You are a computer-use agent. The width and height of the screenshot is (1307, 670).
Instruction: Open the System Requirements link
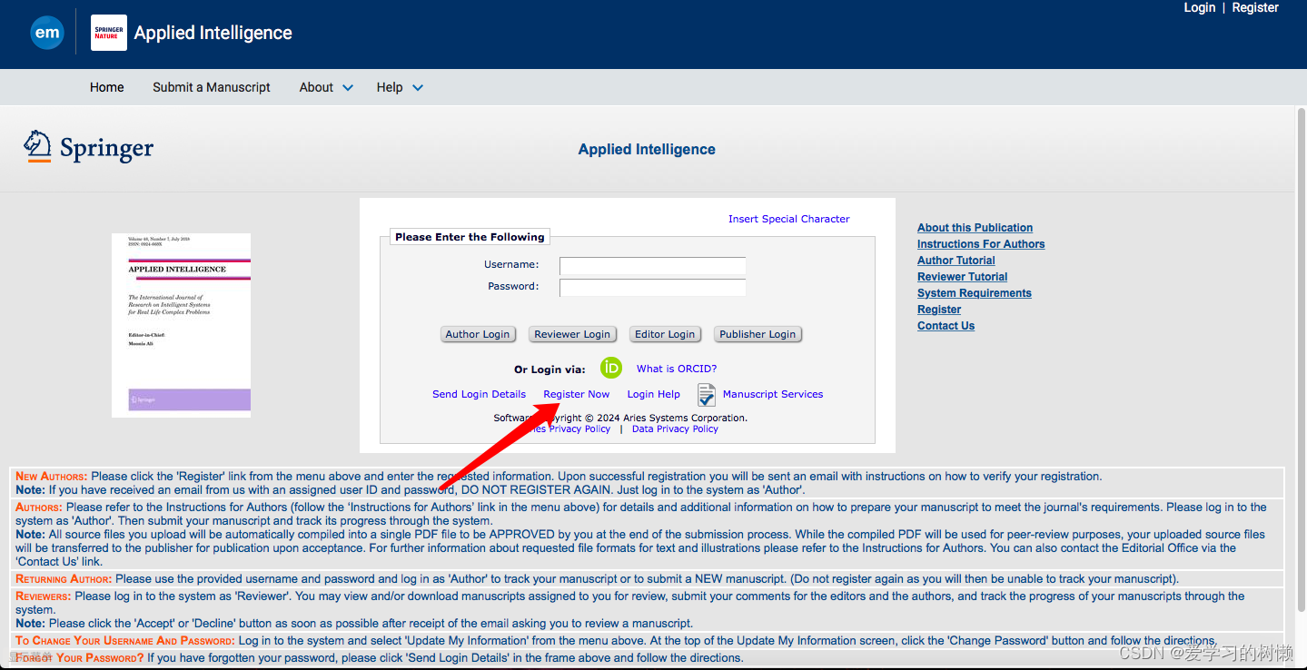[x=975, y=293]
